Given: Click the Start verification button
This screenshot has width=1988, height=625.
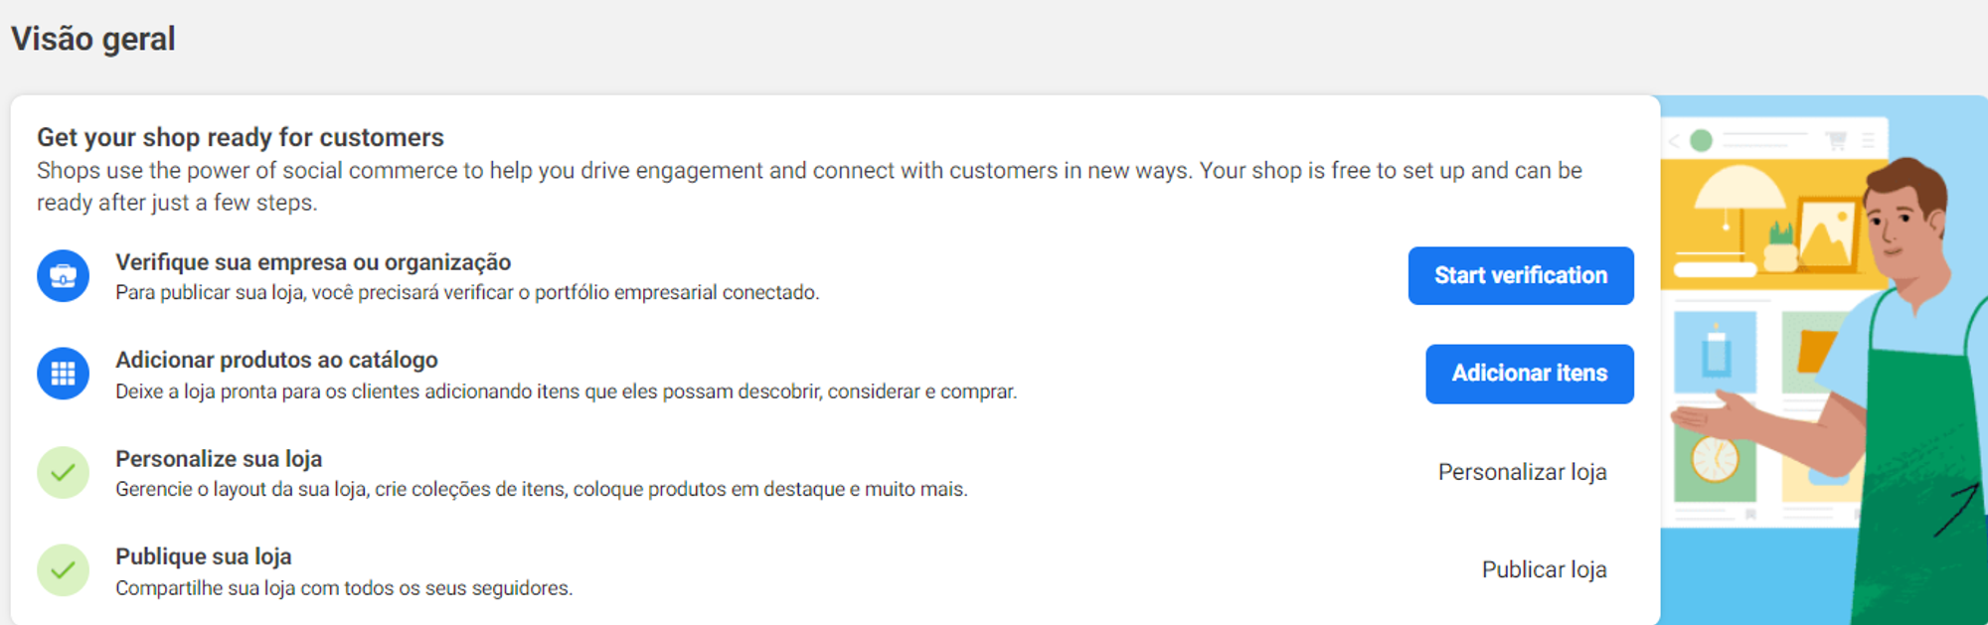Looking at the screenshot, I should click(1521, 275).
